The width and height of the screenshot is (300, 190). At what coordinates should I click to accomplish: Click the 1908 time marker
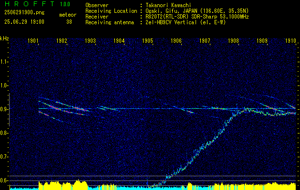tap(233, 40)
